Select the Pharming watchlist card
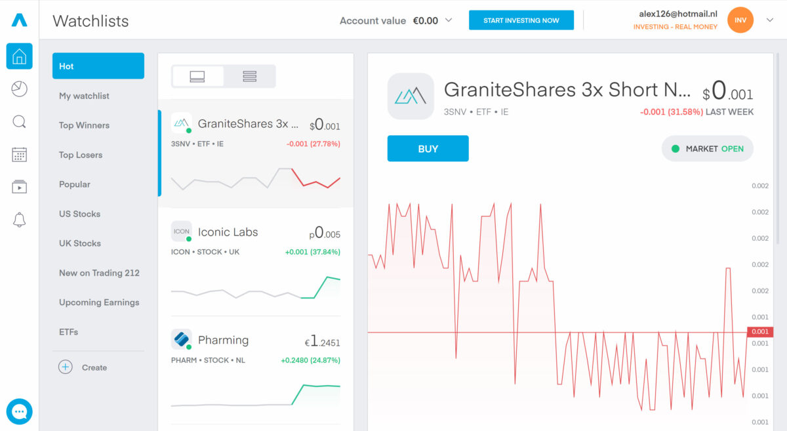The image size is (787, 431). [x=256, y=371]
